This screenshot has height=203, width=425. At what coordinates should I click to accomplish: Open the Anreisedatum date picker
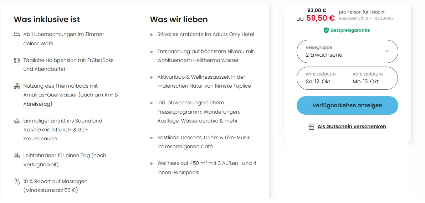click(x=322, y=78)
